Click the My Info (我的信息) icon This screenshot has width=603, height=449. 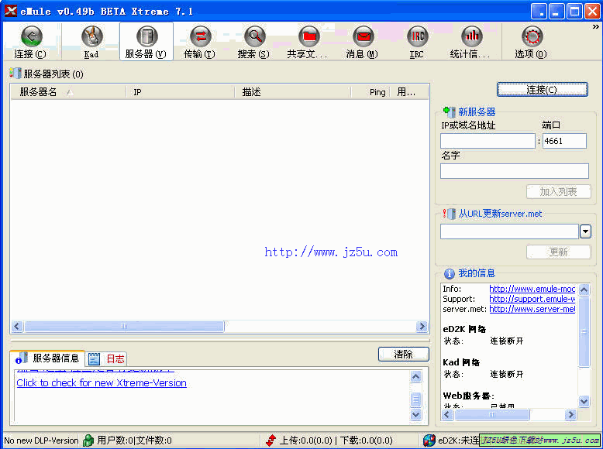[x=450, y=273]
